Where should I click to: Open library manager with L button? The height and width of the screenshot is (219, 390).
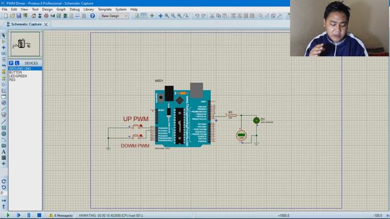click(17, 63)
